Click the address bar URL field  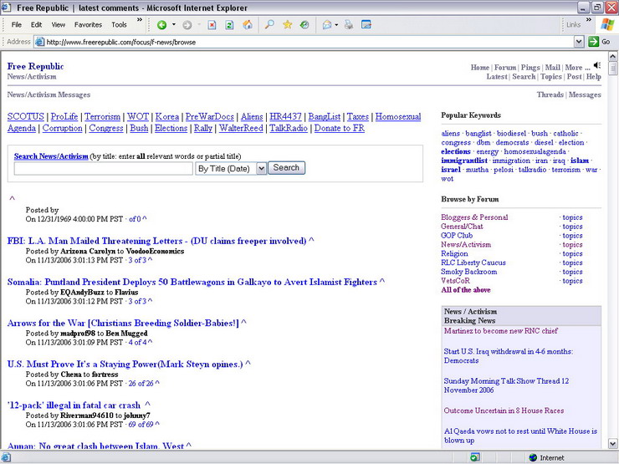(308, 42)
